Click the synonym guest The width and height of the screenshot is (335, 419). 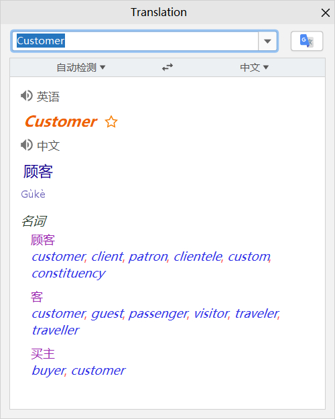pyautogui.click(x=107, y=314)
